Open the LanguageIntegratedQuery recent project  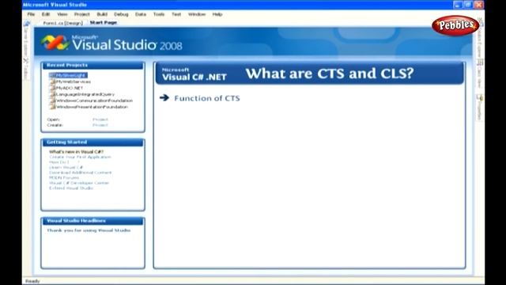[x=82, y=94]
